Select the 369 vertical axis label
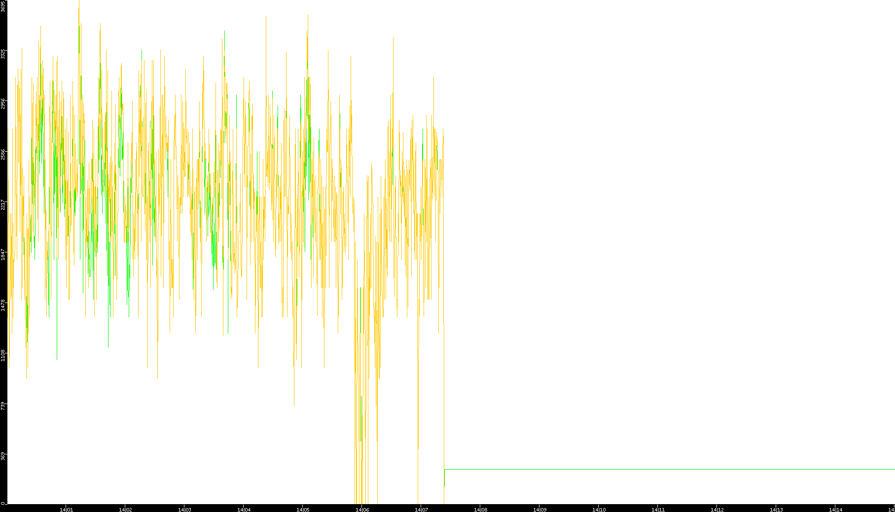 [x=3, y=456]
